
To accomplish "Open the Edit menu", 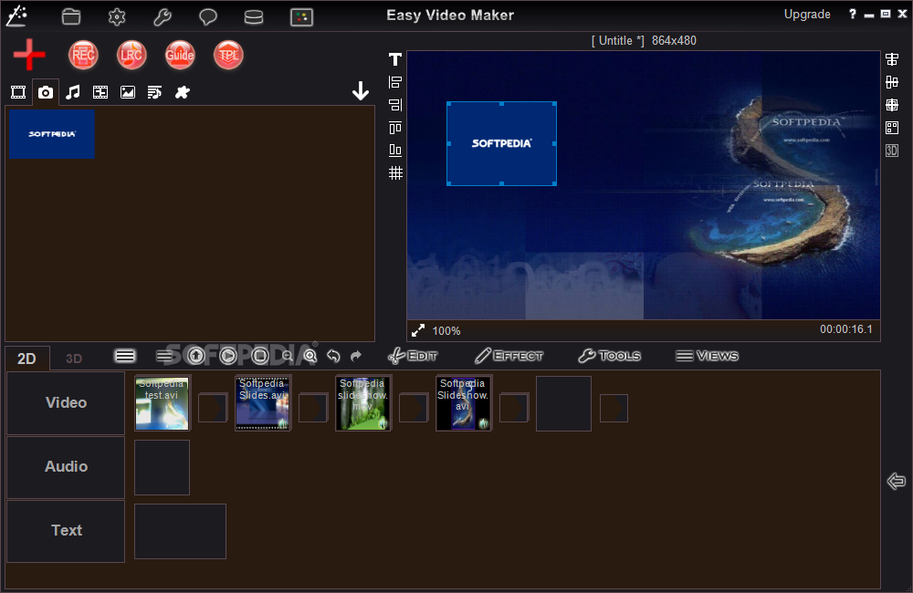I will (x=413, y=356).
